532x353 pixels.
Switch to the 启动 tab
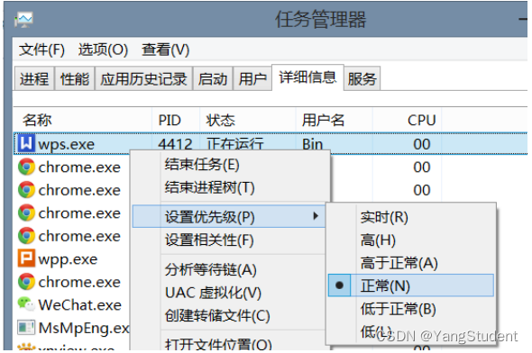click(x=213, y=78)
